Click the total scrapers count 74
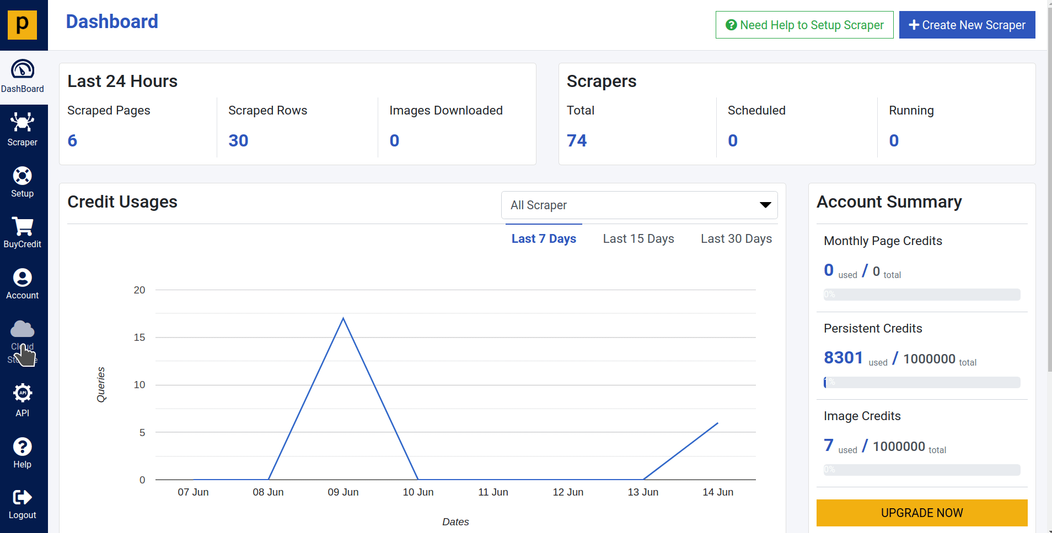This screenshot has height=533, width=1052. (577, 140)
